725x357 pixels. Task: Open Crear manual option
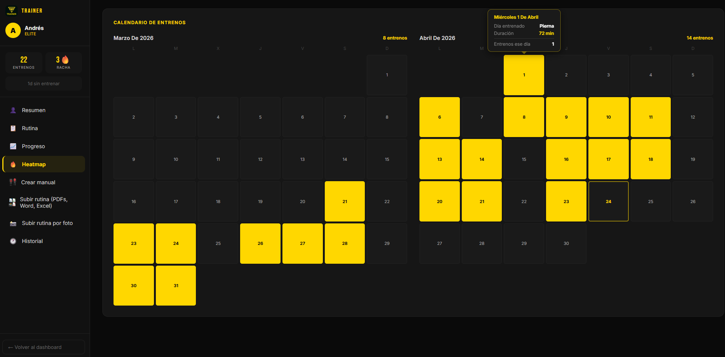click(43, 182)
